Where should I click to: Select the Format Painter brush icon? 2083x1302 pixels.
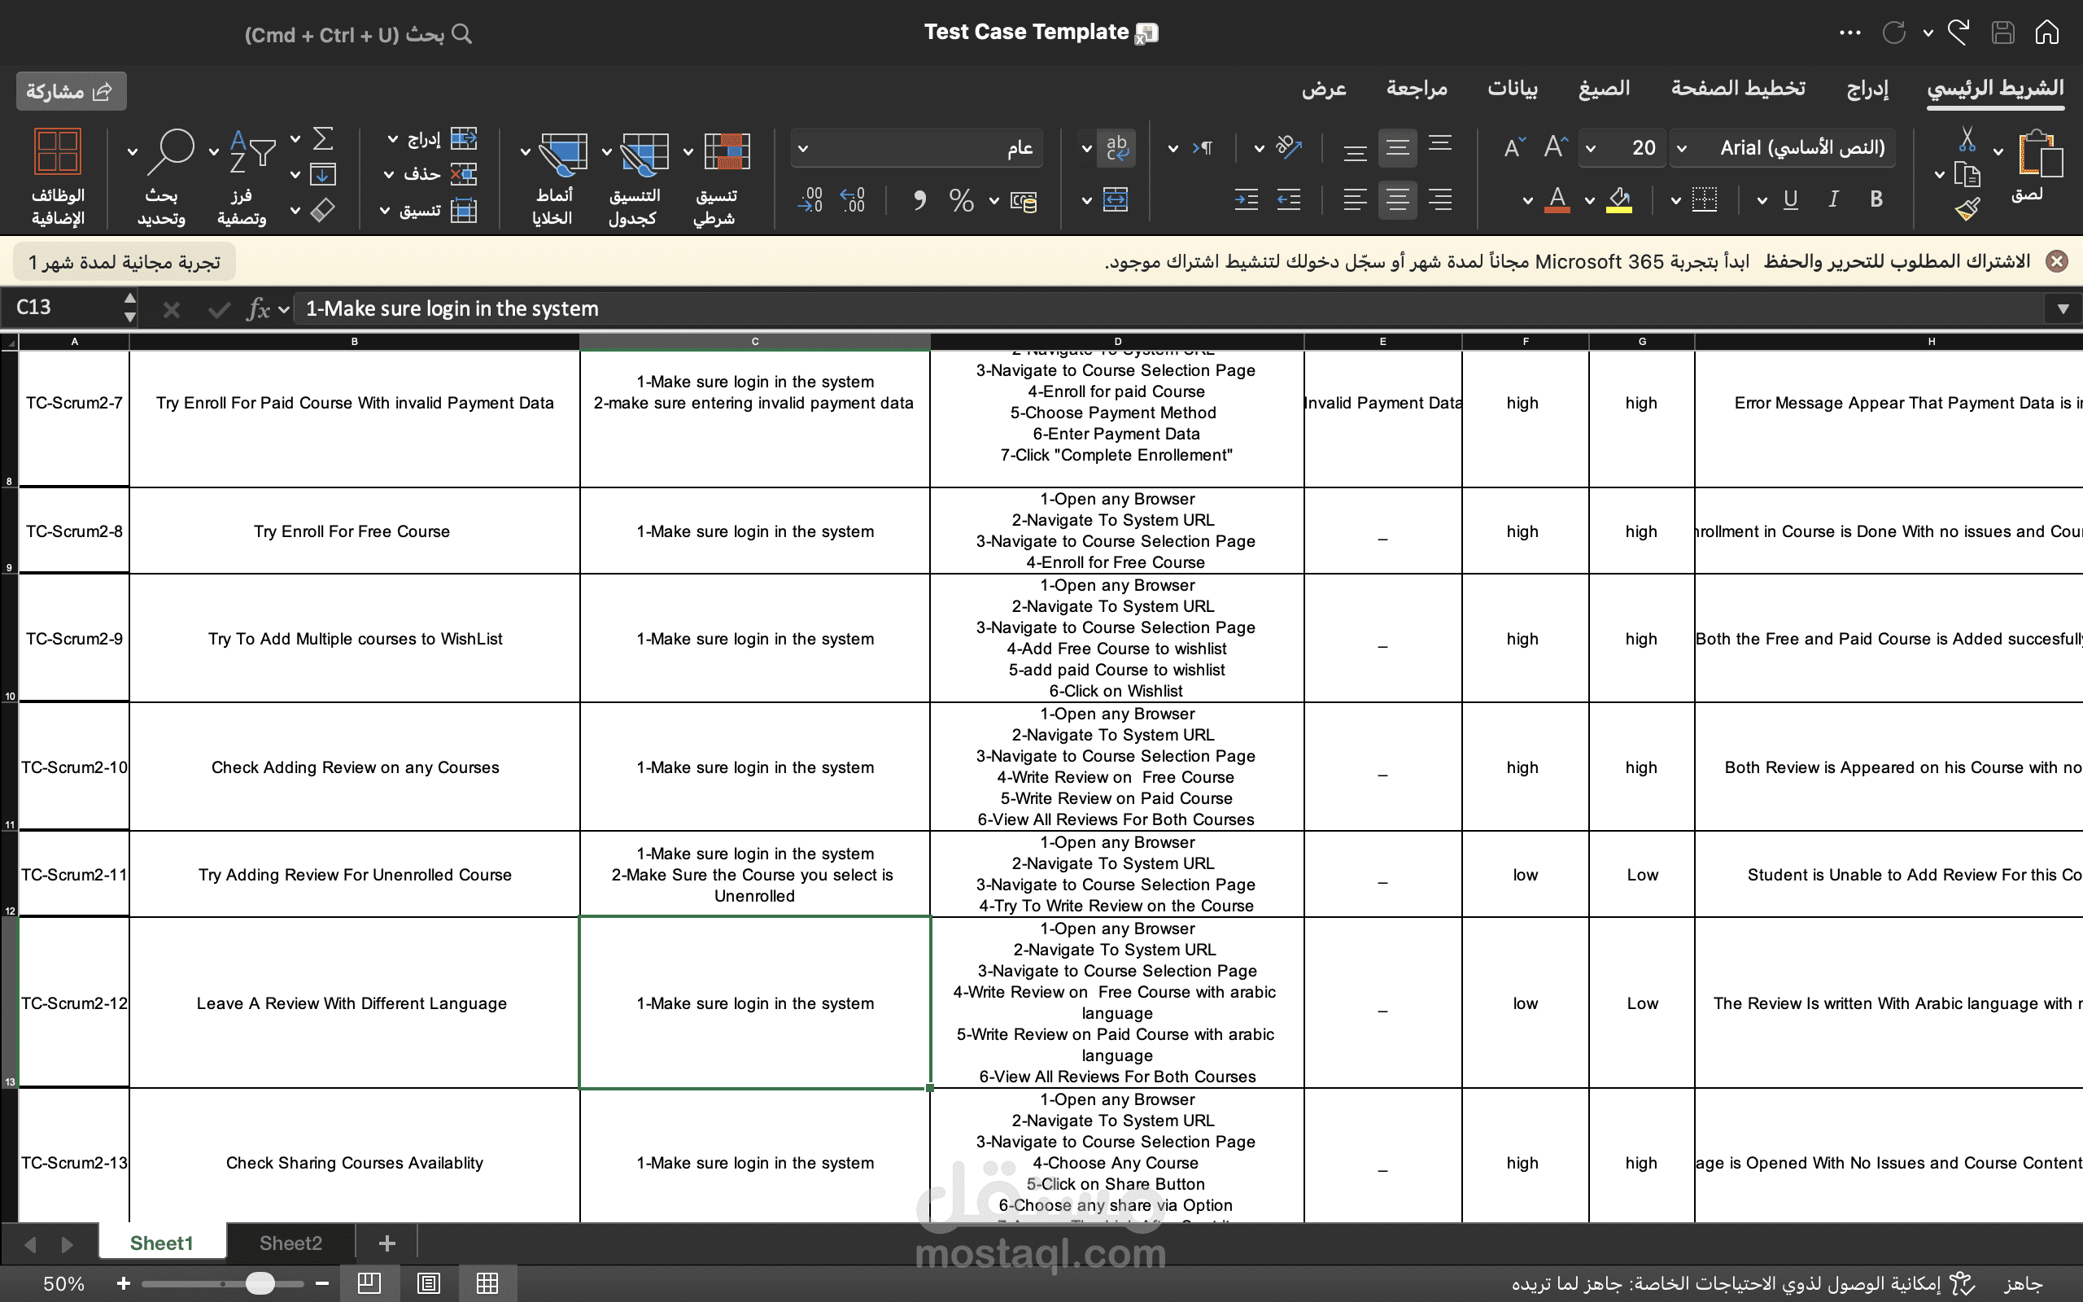pyautogui.click(x=1967, y=209)
